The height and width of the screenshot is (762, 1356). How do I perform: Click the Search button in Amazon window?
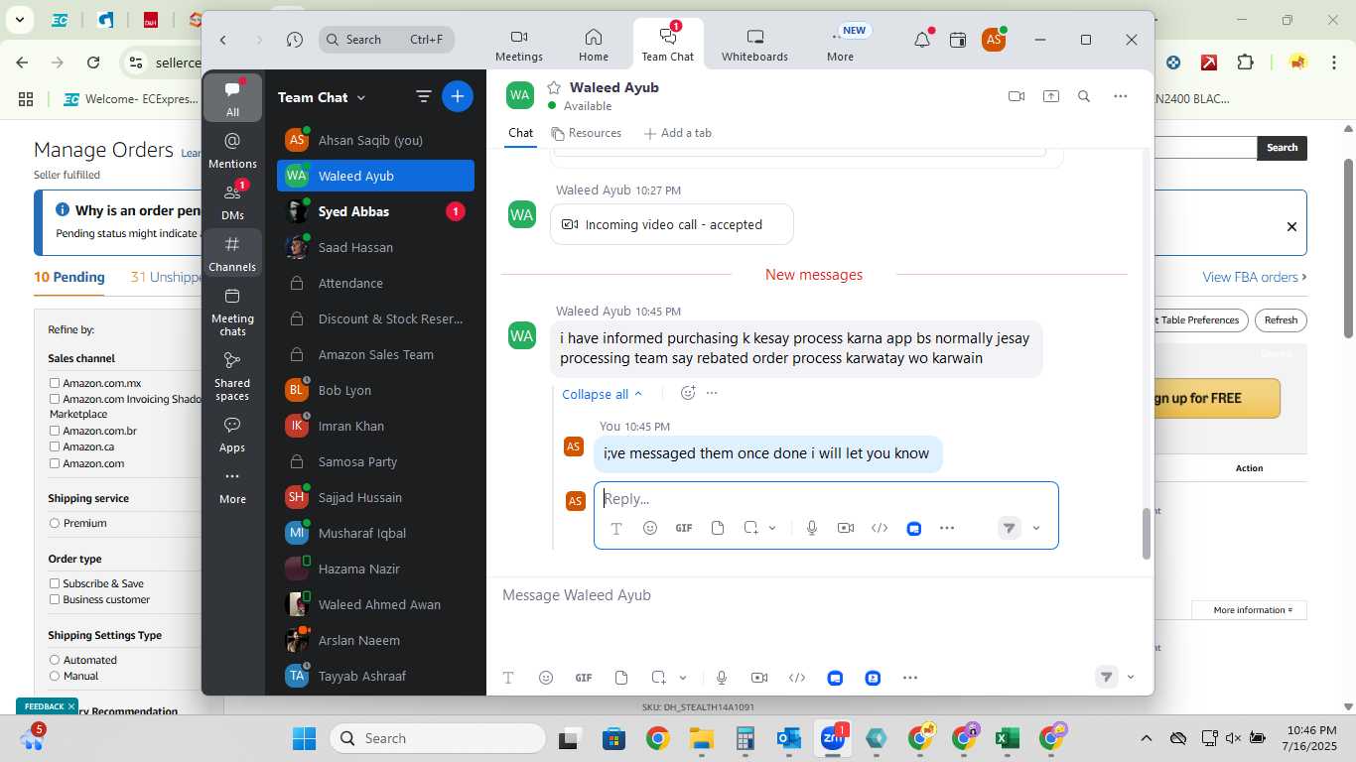coord(1282,148)
